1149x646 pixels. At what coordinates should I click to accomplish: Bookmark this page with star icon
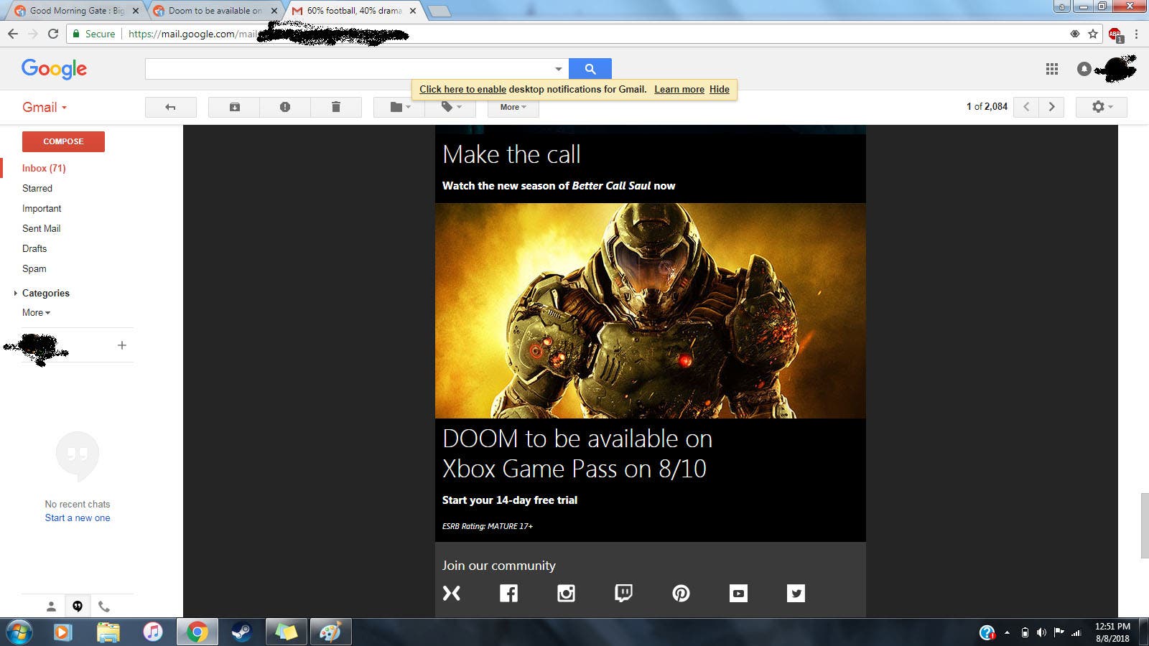(x=1093, y=34)
